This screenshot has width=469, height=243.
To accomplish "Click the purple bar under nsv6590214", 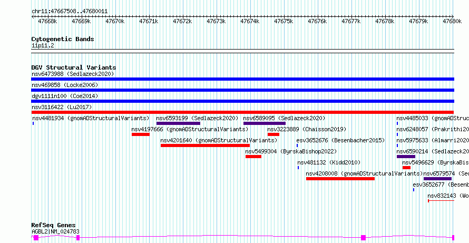I will point(406,157).
